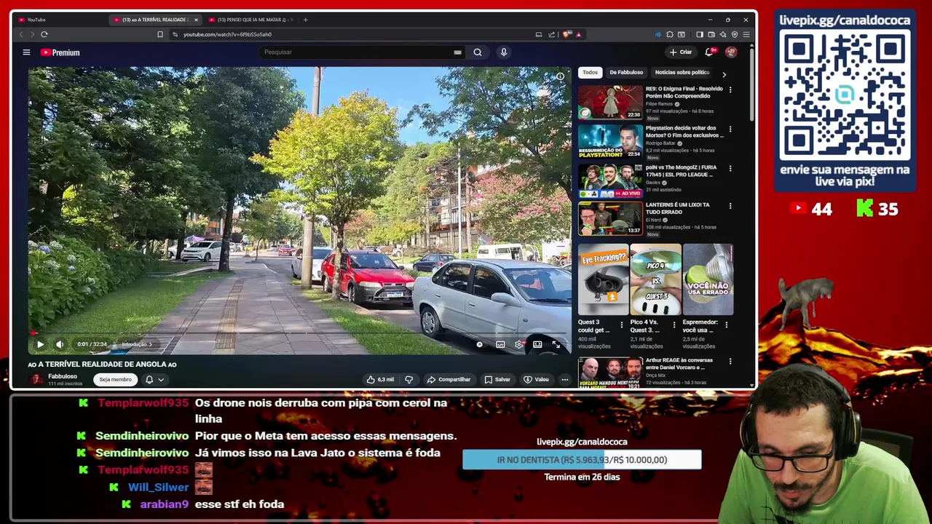Viewport: 932px width, 524px height.
Task: Open the YouTube hamburger guide menu
Action: click(x=26, y=52)
